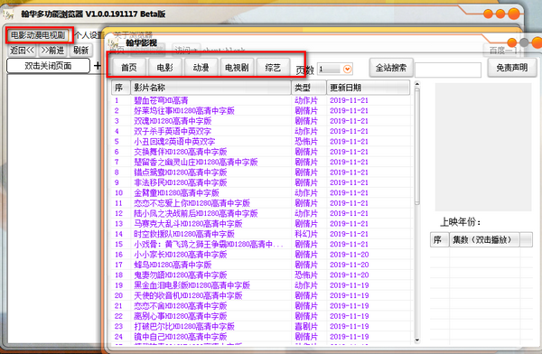Click the >>前进 button
The height and width of the screenshot is (354, 542).
tap(52, 51)
